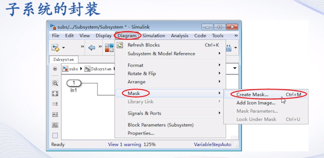Click the Ready status text
This screenshot has width=324, height=158.
[58, 144]
